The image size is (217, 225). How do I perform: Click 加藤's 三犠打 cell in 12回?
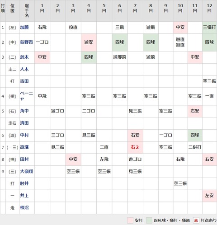pos(209,27)
